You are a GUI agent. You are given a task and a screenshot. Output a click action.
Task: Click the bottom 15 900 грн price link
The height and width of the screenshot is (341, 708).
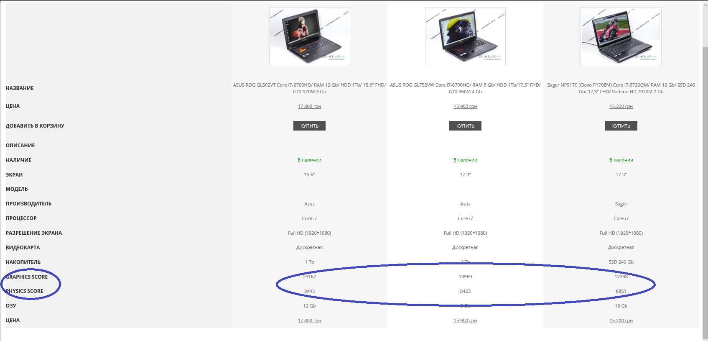coord(465,320)
